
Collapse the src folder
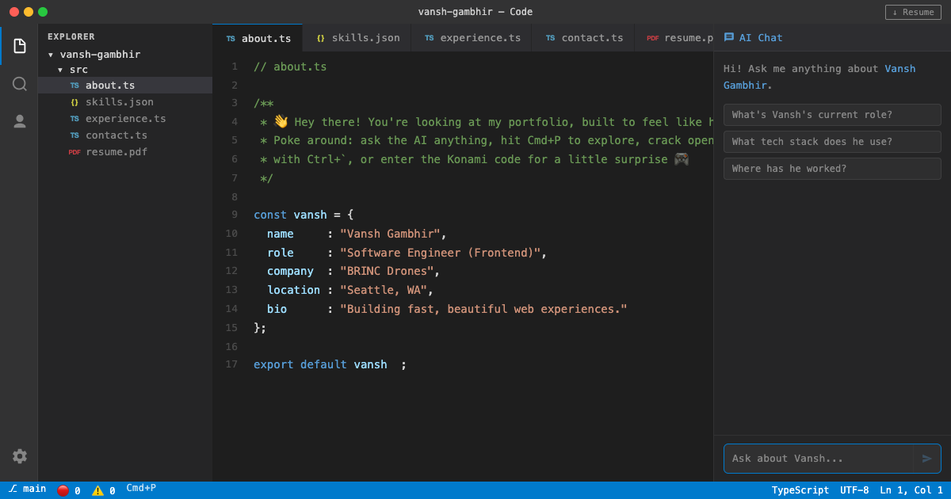(59, 69)
